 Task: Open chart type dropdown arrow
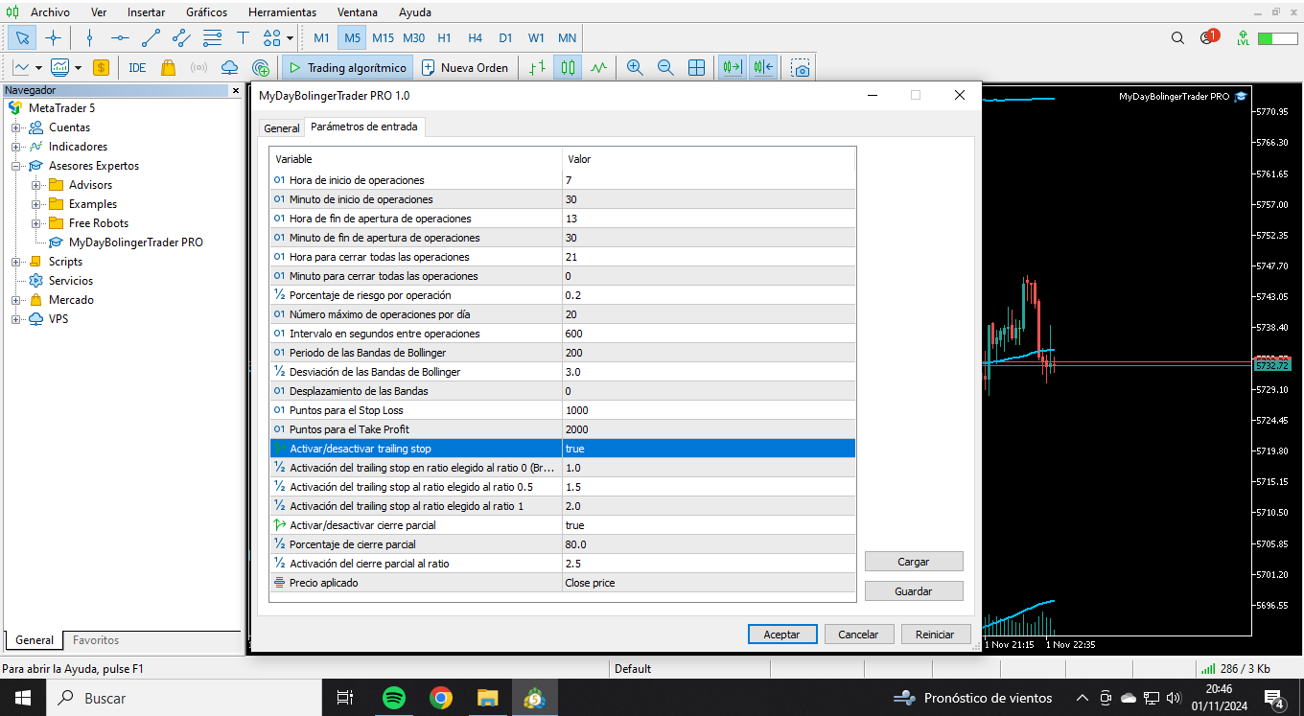(x=38, y=68)
